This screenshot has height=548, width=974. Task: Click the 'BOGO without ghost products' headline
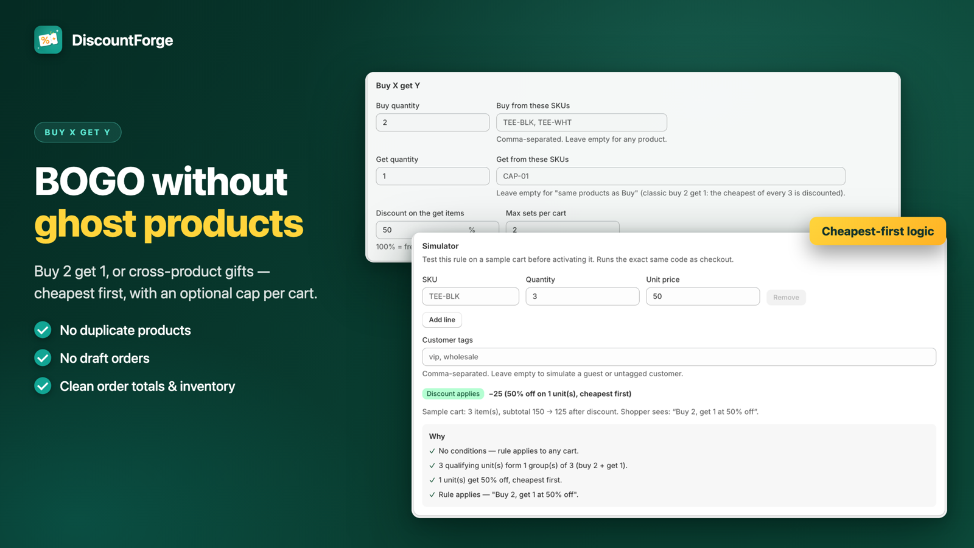tap(169, 203)
